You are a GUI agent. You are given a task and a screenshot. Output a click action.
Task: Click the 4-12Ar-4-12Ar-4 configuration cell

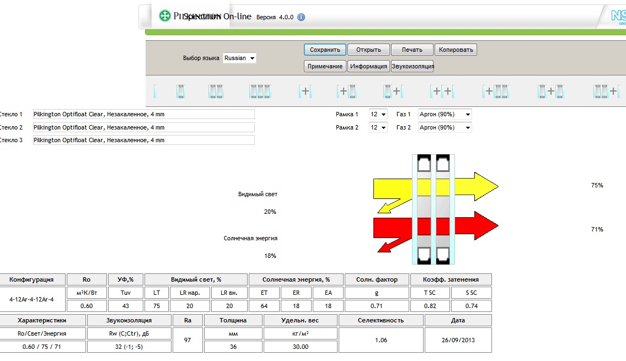(31, 299)
